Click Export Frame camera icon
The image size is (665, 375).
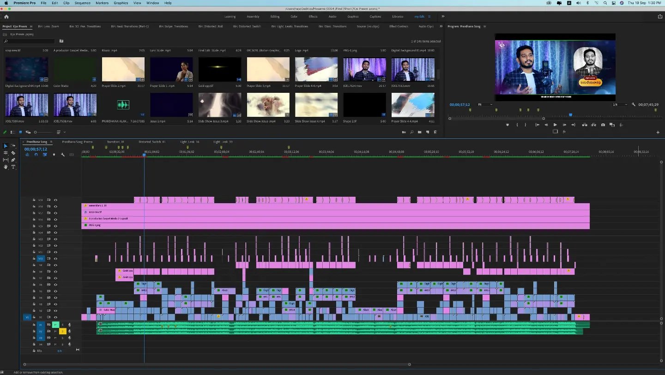[x=603, y=125]
